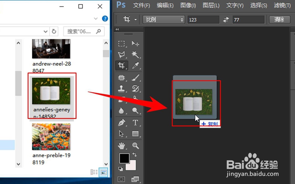This screenshot has height=184, width=295.
Task: Open the 编辑(E) menu
Action: (165, 5)
